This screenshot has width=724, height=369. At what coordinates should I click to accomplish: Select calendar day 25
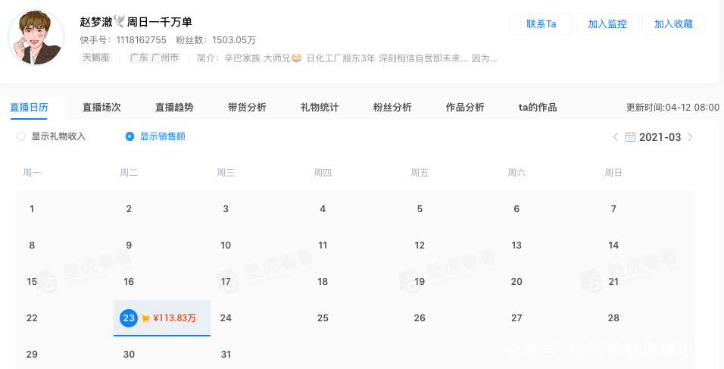pyautogui.click(x=323, y=318)
